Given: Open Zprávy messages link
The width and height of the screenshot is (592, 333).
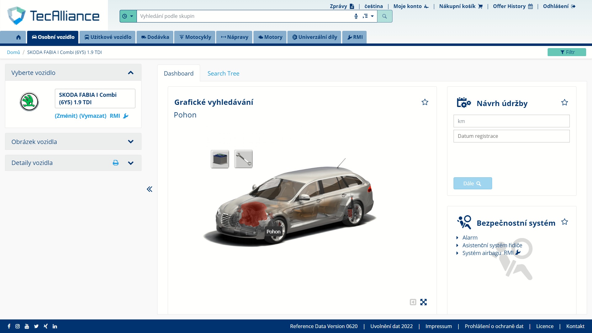Looking at the screenshot, I should [x=342, y=6].
